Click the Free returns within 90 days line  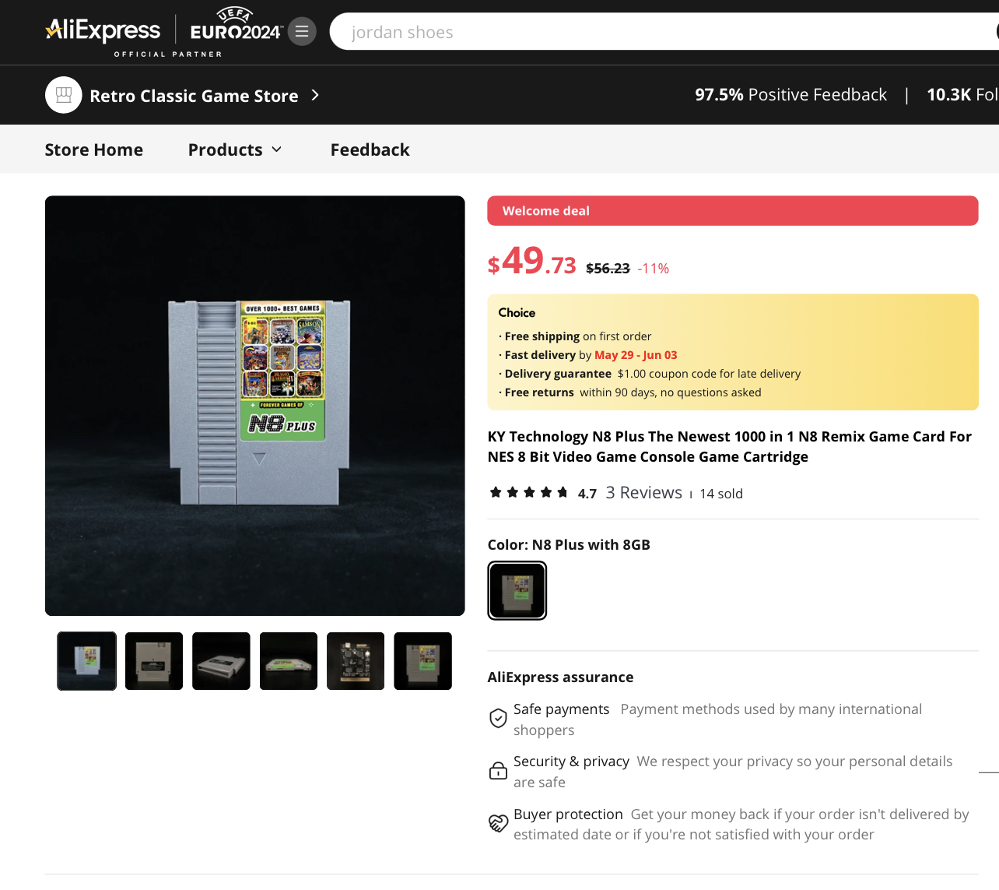630,392
